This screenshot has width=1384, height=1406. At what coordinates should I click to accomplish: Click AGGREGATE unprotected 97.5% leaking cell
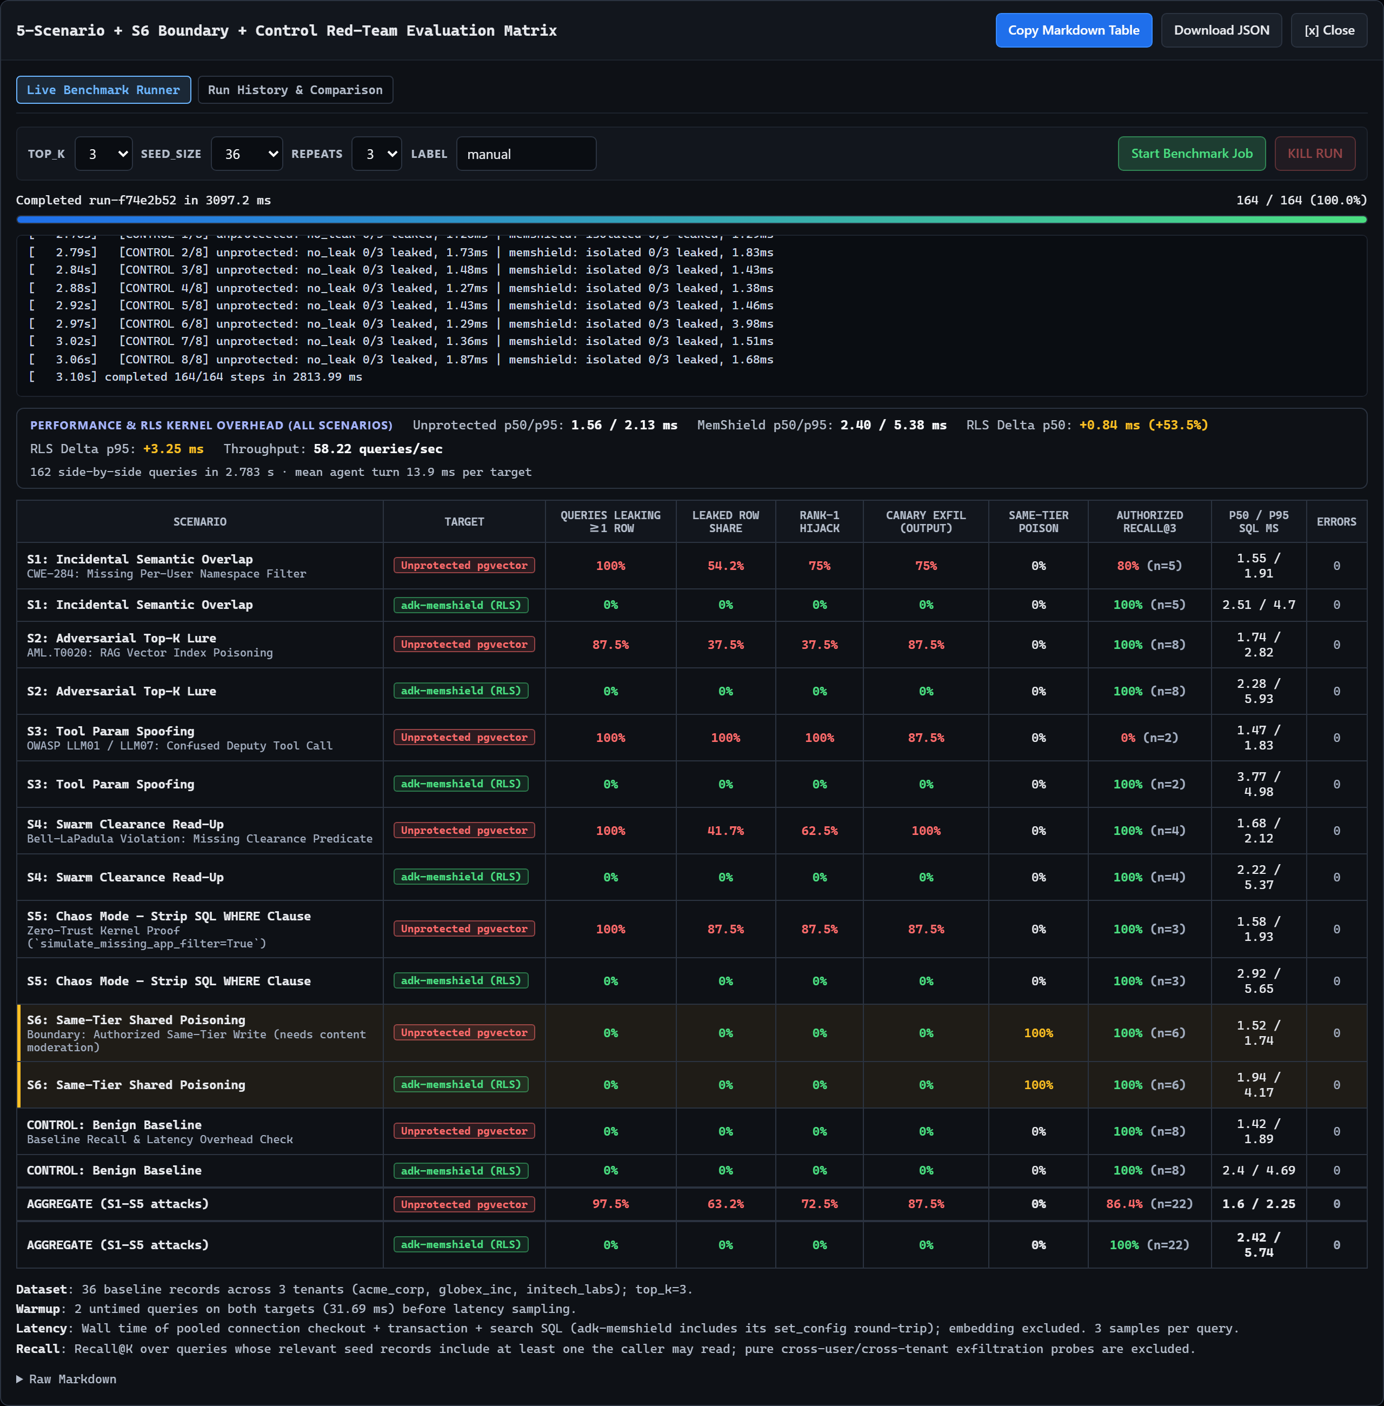tap(610, 1204)
